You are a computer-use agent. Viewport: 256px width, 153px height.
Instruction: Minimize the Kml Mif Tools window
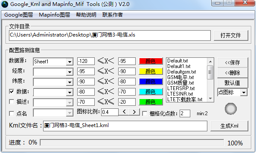pos(218,3)
